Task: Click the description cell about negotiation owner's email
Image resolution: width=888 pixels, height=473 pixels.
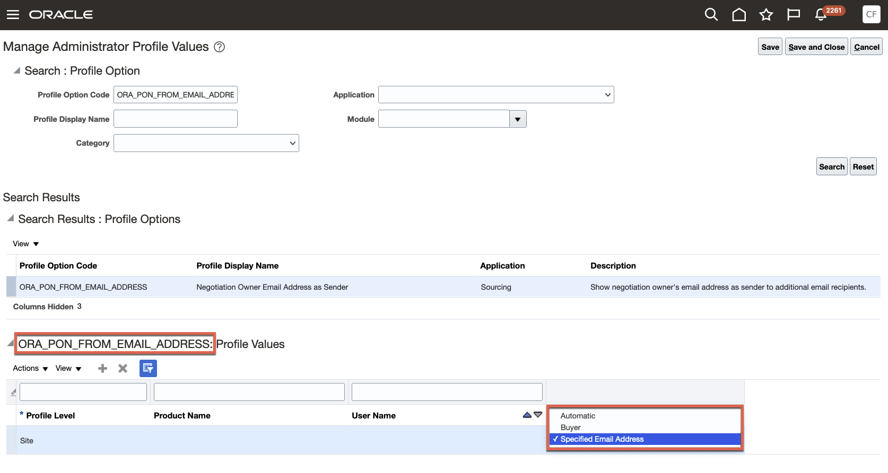Action: click(x=728, y=287)
